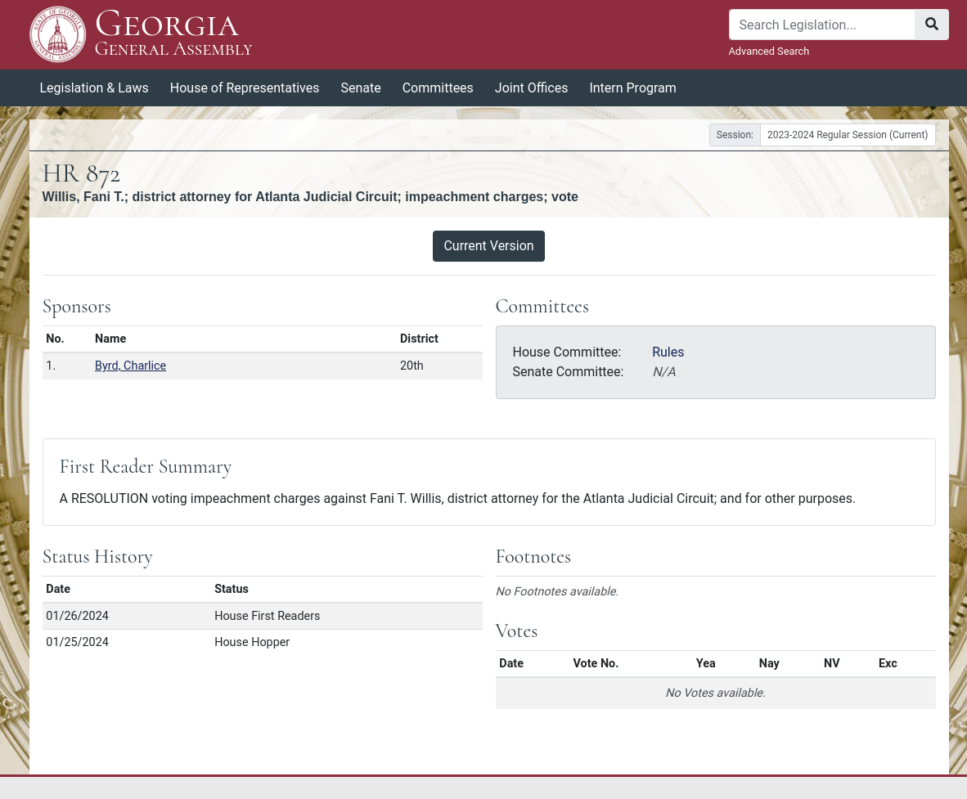The image size is (967, 799).
Task: Click the sponsors No. column header
Action: [55, 339]
